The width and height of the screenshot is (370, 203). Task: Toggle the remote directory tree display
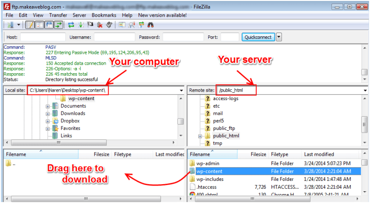[x=49, y=25]
